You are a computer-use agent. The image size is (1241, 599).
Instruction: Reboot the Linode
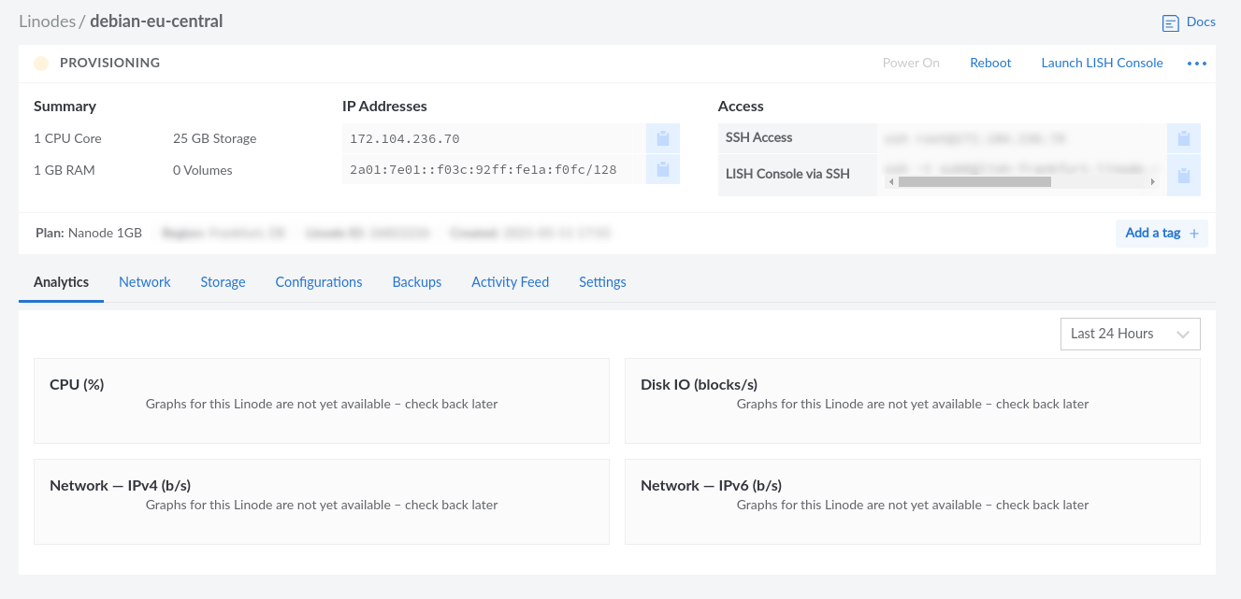990,63
